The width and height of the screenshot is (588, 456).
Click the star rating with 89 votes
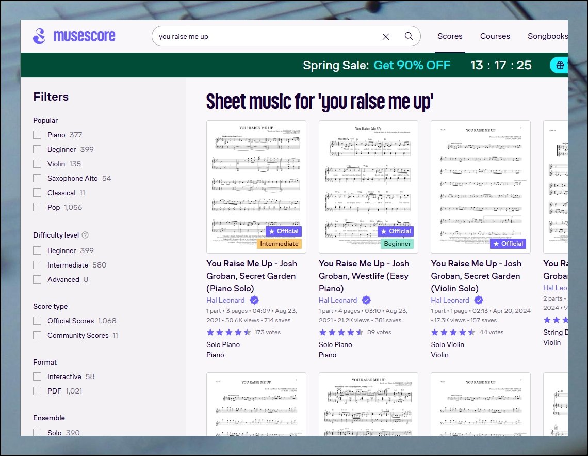click(x=341, y=332)
